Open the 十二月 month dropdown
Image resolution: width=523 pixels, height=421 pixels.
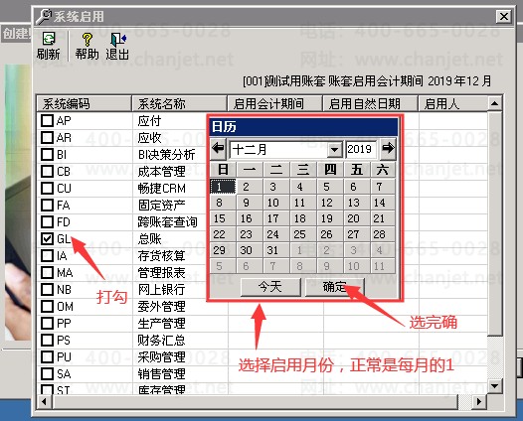[334, 149]
